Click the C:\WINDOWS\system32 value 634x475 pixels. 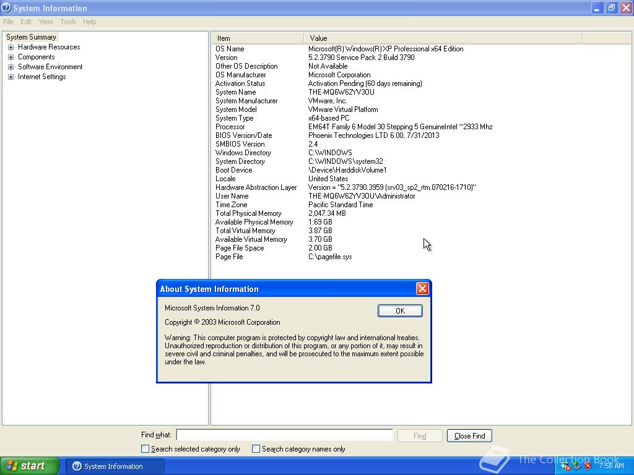345,161
